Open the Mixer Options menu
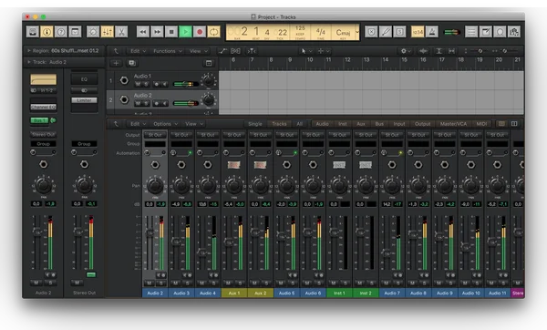Image resolution: width=547 pixels, height=330 pixels. [165, 124]
